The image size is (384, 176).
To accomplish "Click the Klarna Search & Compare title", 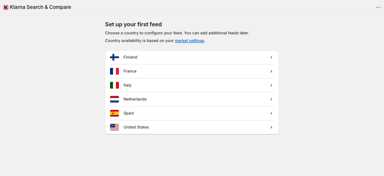I will click(40, 7).
